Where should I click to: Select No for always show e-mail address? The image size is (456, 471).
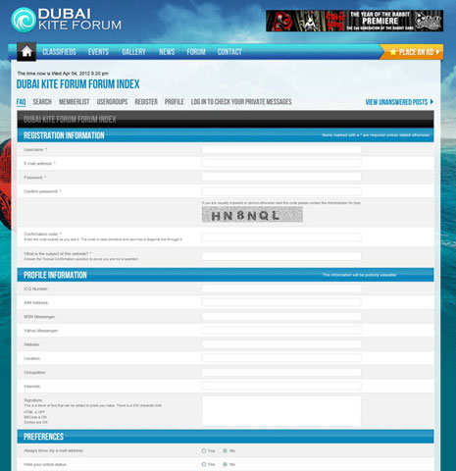[x=225, y=450]
